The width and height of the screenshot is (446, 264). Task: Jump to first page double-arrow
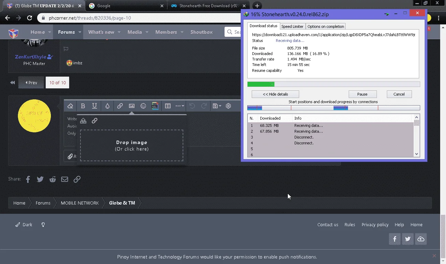pyautogui.click(x=13, y=82)
